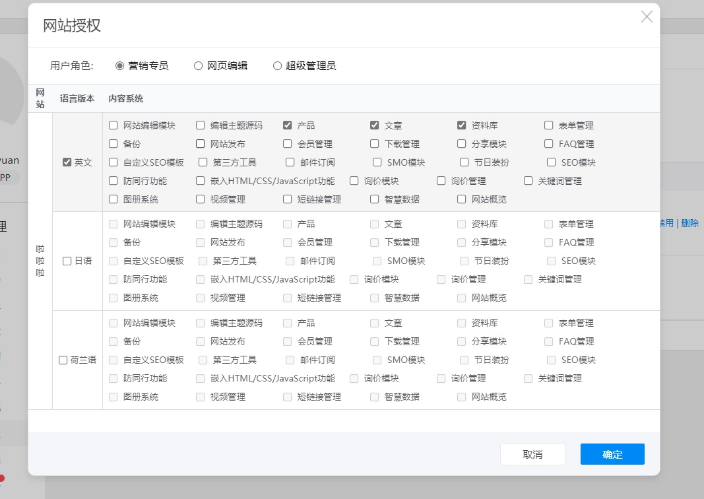Viewport: 704px width, 499px height.
Task: Enable 网站编辑模块 for 英文
Action: 113,125
